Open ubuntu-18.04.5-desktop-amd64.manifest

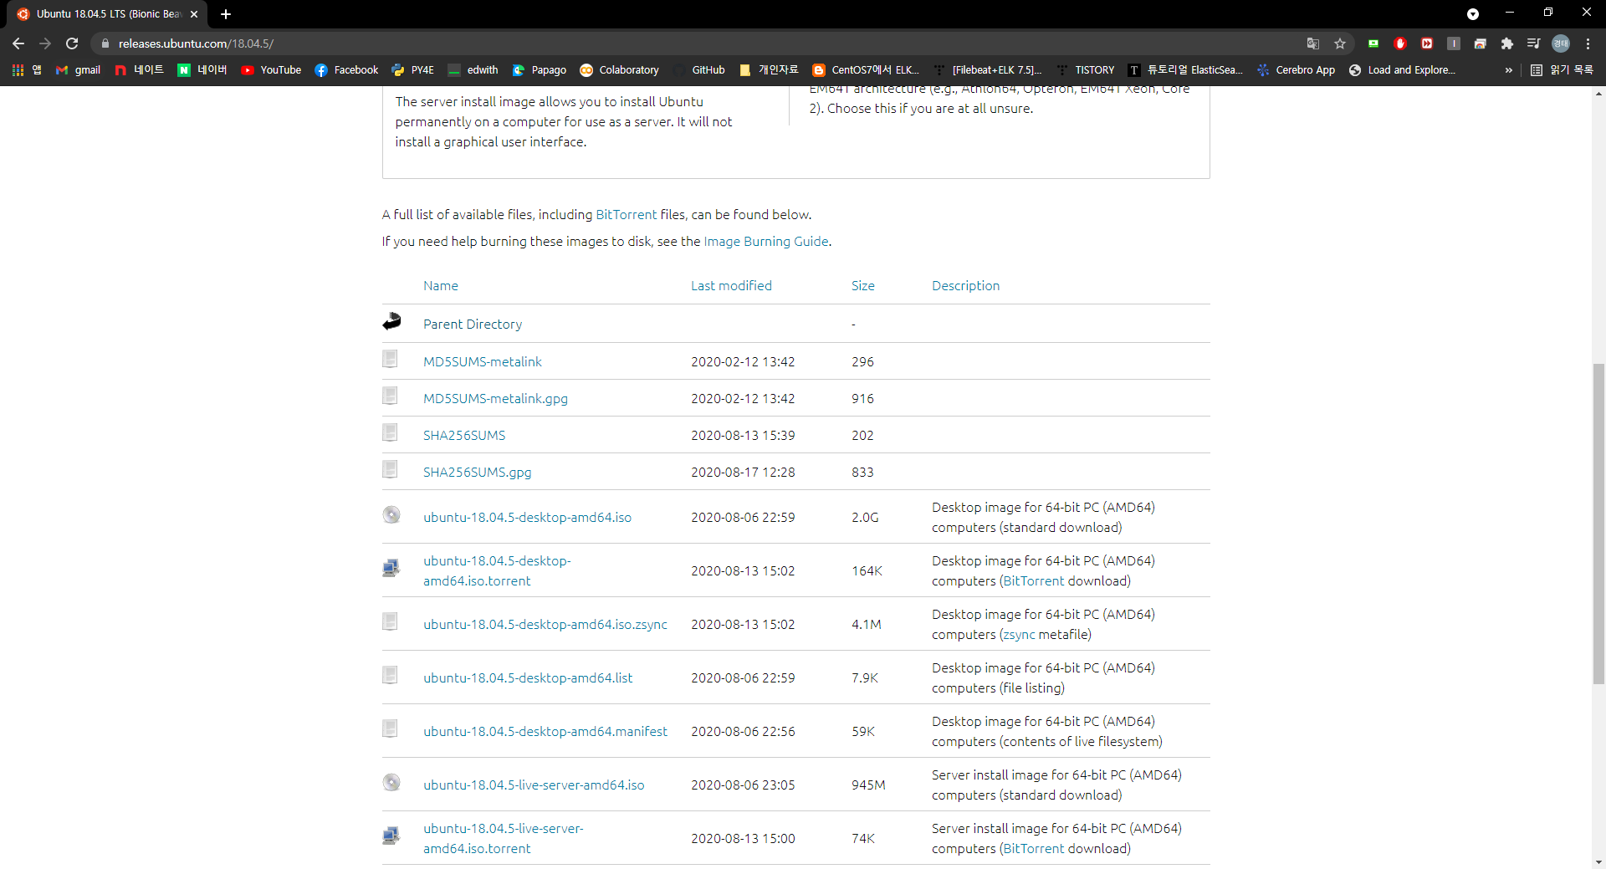click(545, 732)
